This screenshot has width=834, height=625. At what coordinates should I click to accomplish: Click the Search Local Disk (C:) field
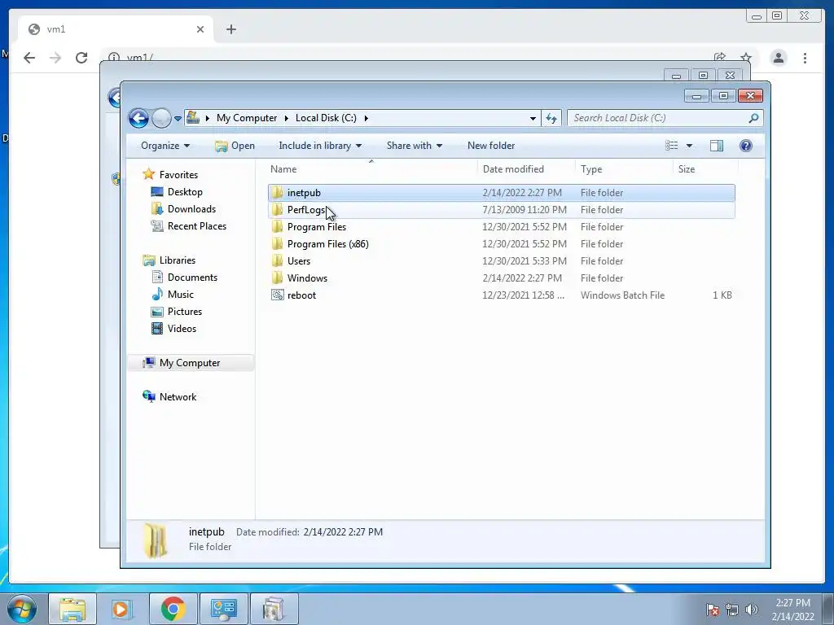658,118
